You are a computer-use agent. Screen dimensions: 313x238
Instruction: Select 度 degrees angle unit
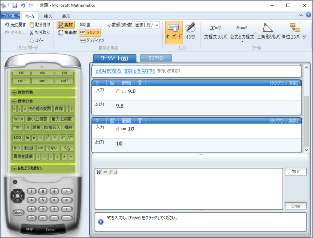tap(85, 25)
